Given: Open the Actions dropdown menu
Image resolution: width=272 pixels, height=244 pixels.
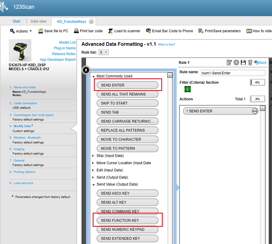Looking at the screenshot, I should click(x=20, y=31).
